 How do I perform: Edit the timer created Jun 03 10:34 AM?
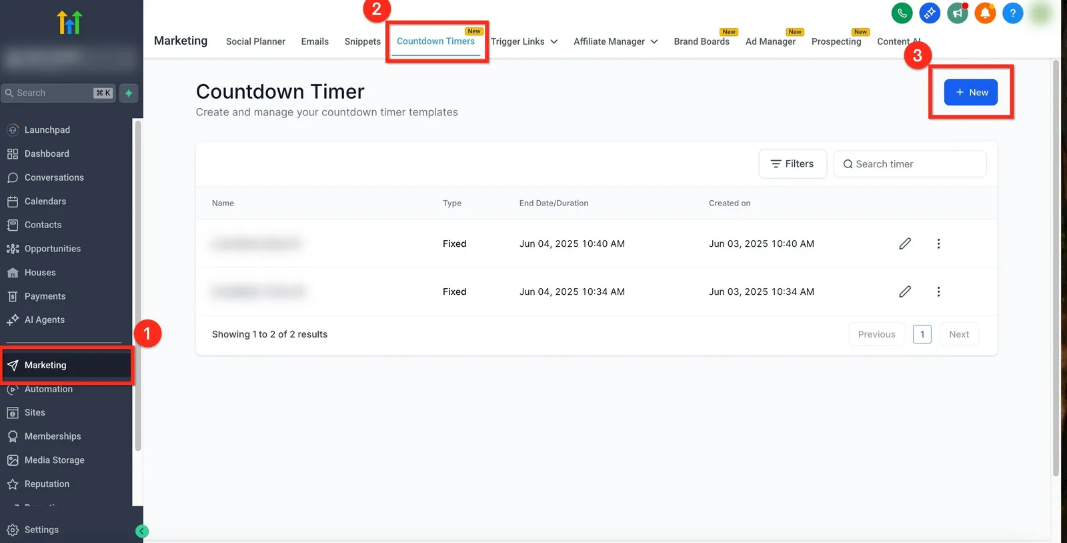(905, 292)
